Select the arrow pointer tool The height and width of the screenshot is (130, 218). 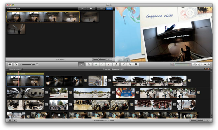coord(81,64)
